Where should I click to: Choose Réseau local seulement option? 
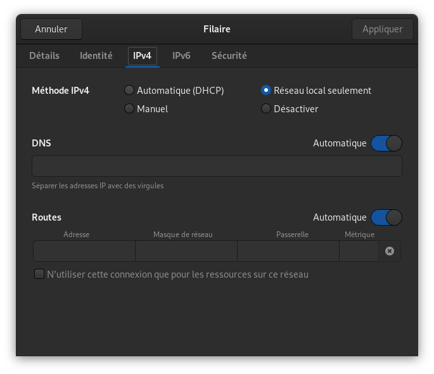point(266,91)
